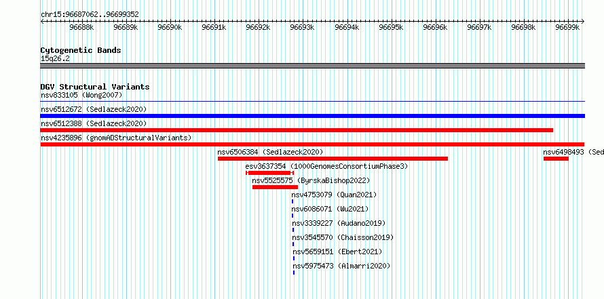Open variant nsv6512388 (Sedlazeck2020) label

[94, 123]
